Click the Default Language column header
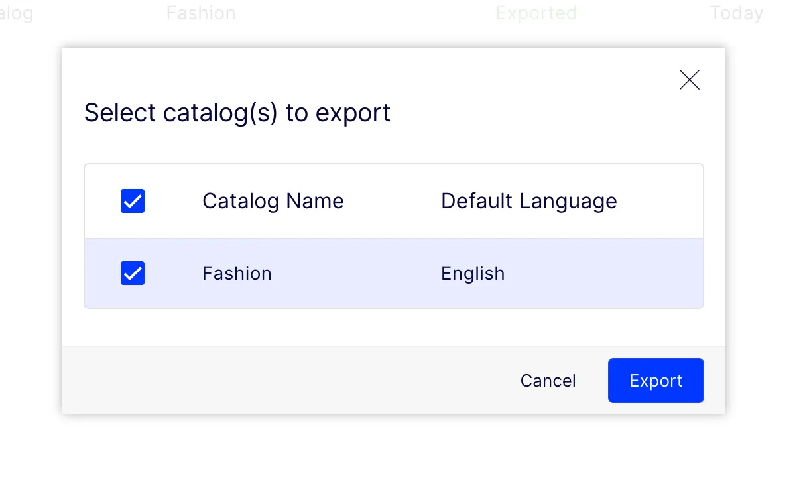 pos(529,201)
